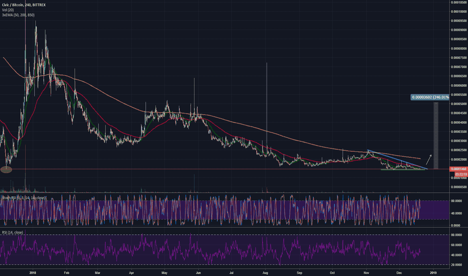The height and width of the screenshot is (276, 468).
Task: Click the 0.00004000 price scale value
Action: 459,122
